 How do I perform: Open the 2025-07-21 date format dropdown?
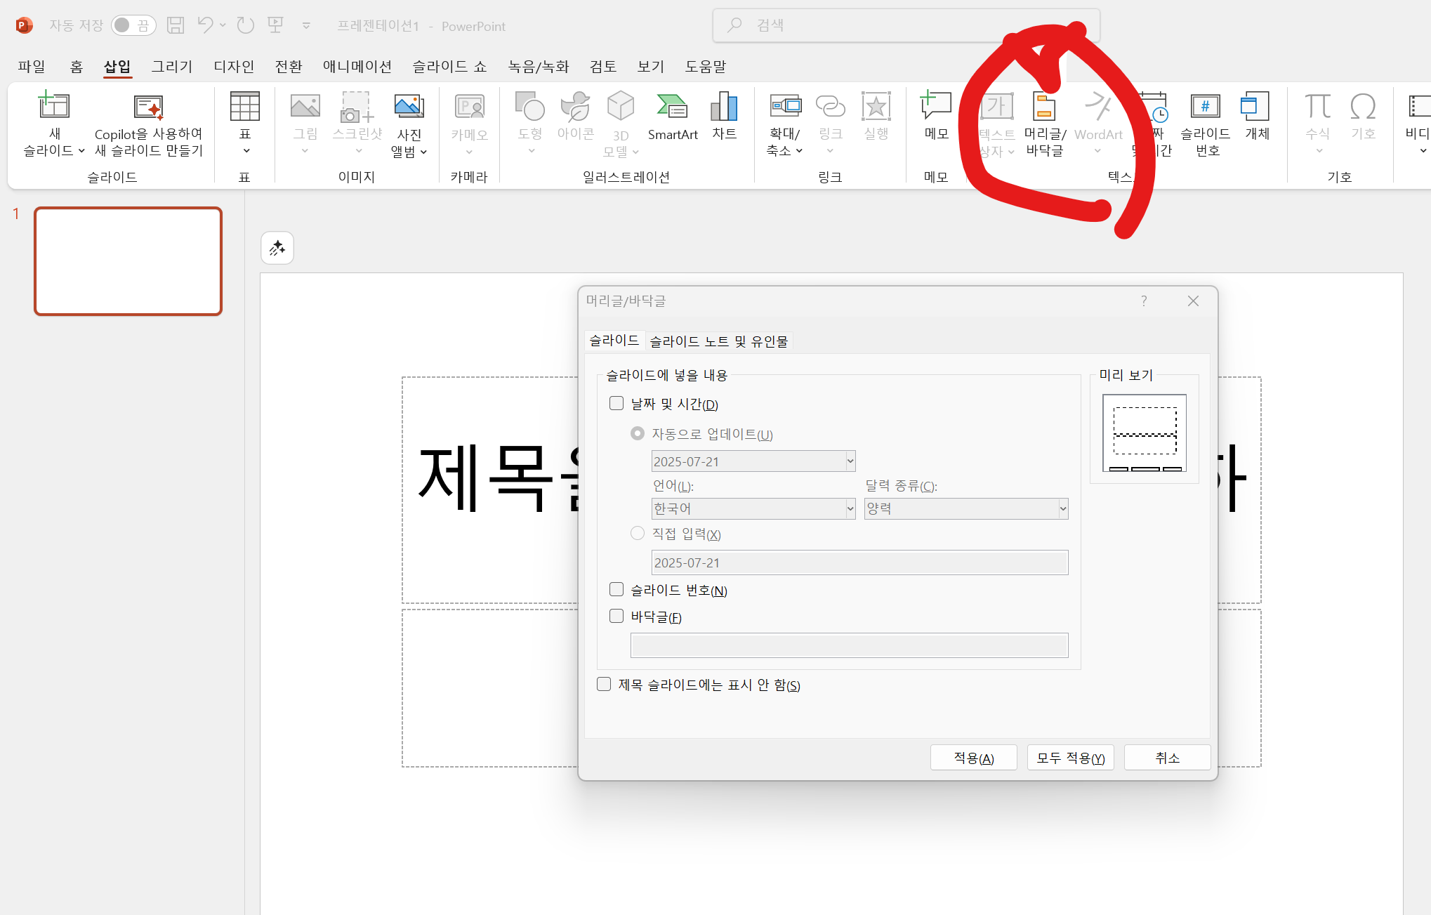(753, 461)
